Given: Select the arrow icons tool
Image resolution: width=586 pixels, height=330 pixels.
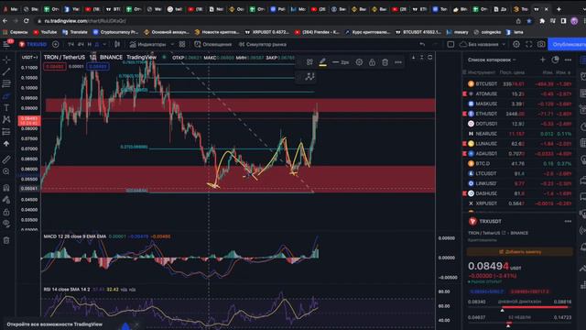Looking at the screenshot, I should click(6, 144).
